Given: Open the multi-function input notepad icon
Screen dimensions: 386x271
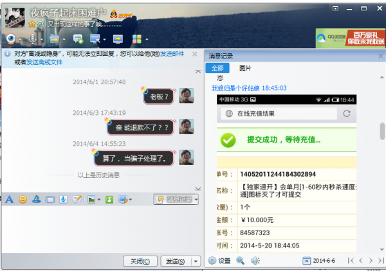Looking at the screenshot, I should point(77,199).
